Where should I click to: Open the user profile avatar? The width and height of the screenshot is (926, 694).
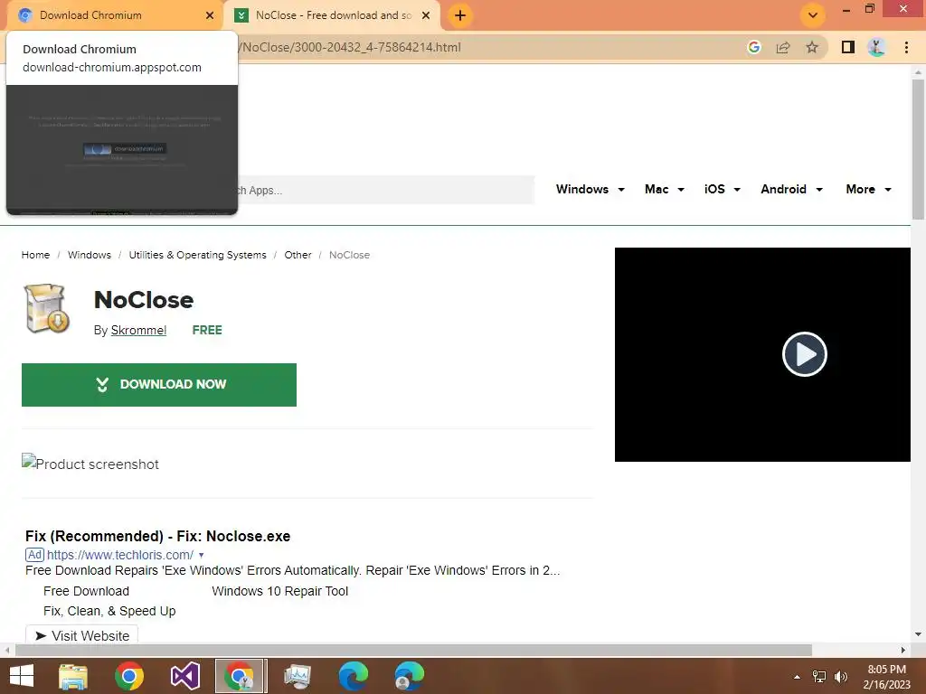pyautogui.click(x=877, y=47)
